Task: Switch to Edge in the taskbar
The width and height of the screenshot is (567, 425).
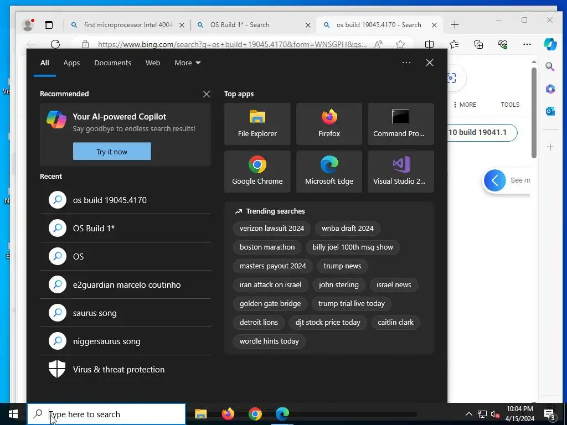Action: pos(282,414)
